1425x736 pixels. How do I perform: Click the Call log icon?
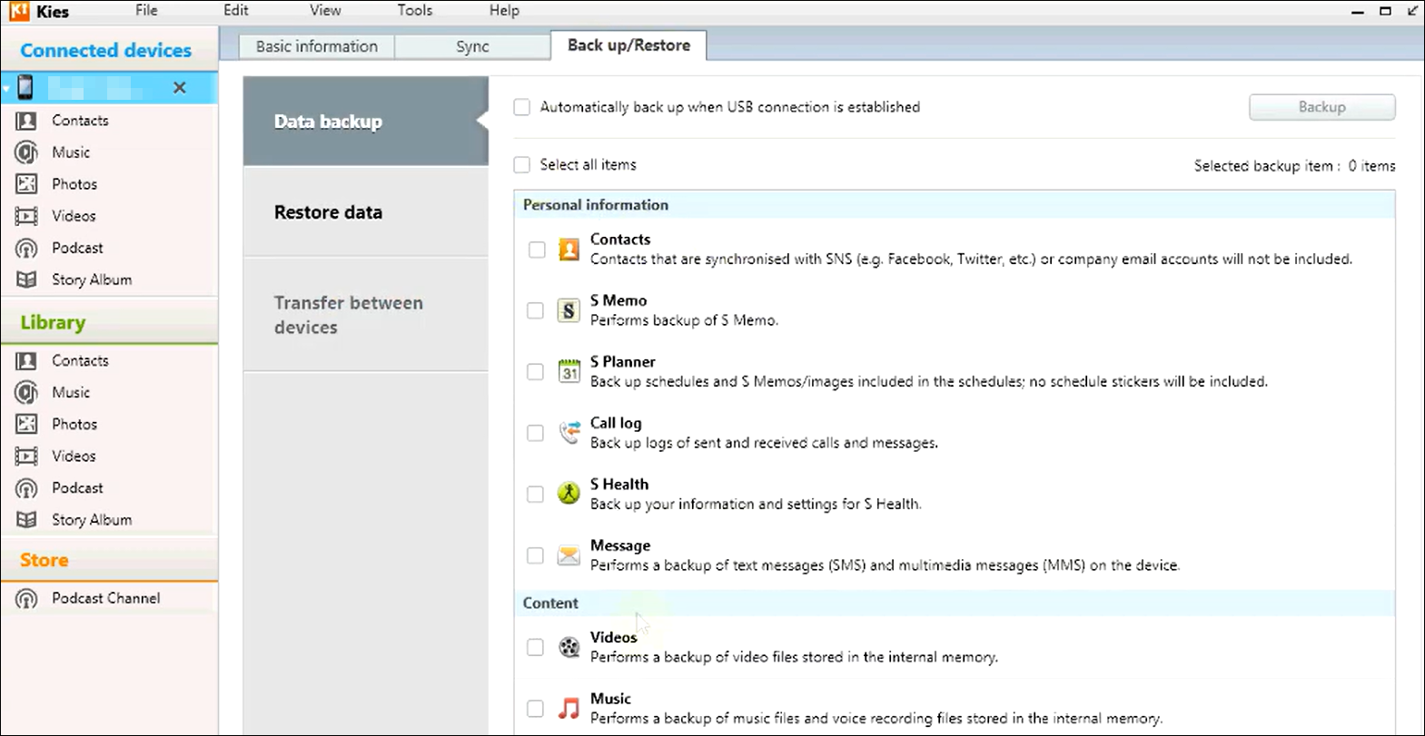pyautogui.click(x=569, y=433)
